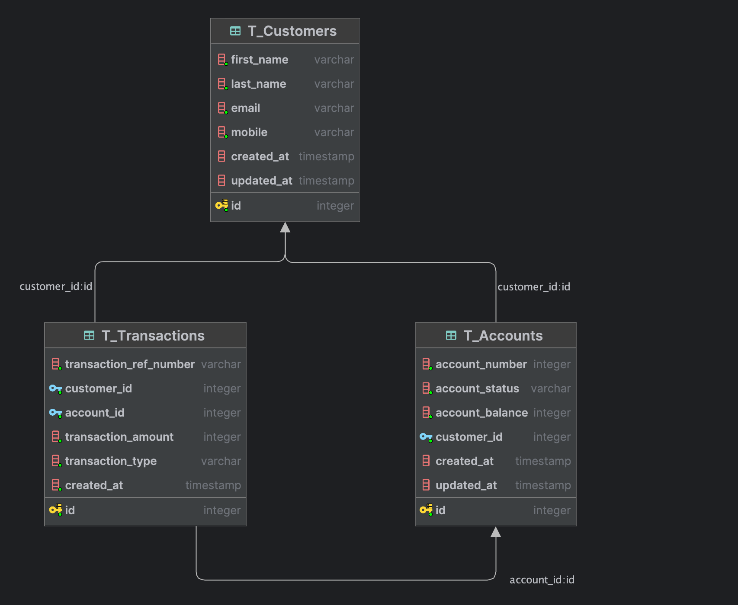Viewport: 738px width, 605px height.
Task: Select the T_Accounts table title
Action: pos(503,336)
